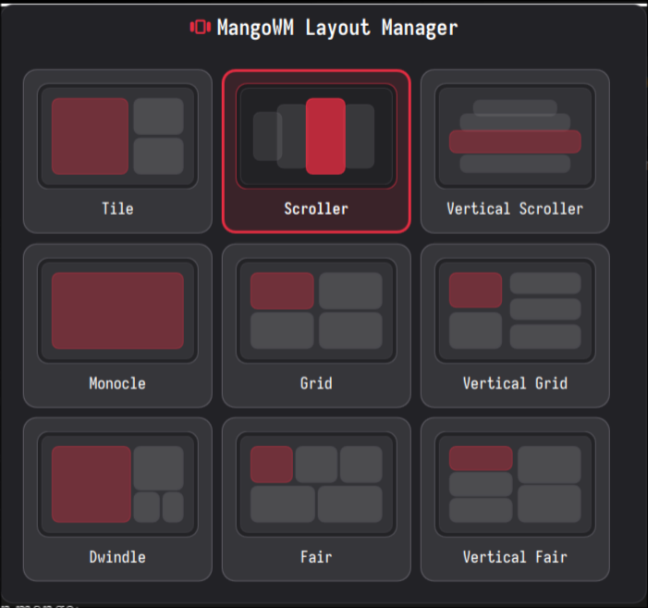Pick the Dwindle layout preview icon
648x608 pixels.
(117, 484)
